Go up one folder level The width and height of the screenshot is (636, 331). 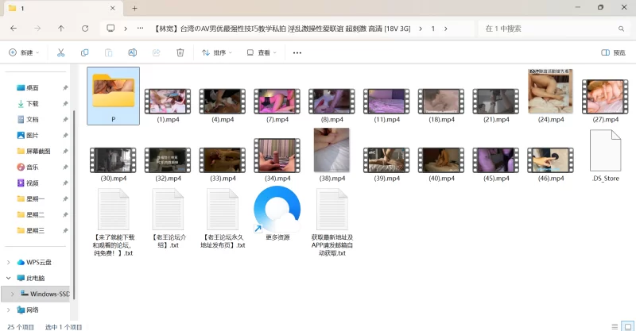[x=61, y=29]
